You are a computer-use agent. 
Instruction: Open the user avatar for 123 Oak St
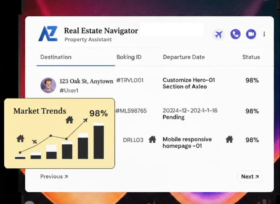click(48, 85)
